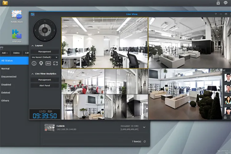Click the map location pin icon
This screenshot has height=154, width=231.
(x=41, y=63)
